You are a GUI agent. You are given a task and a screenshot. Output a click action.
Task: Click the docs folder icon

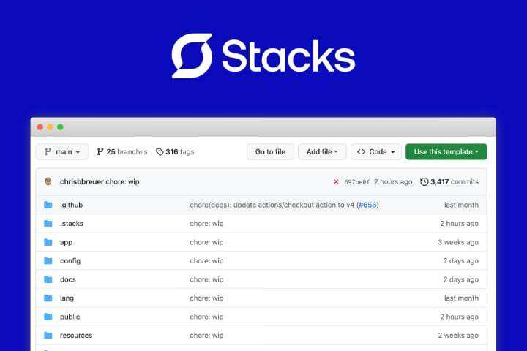(48, 279)
